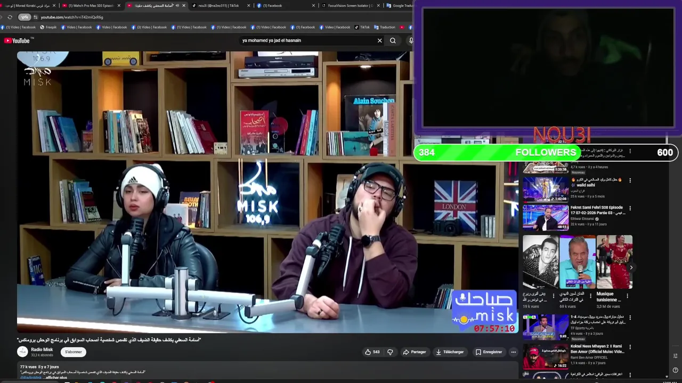Click the @RadioMisk handle in description

point(31,378)
